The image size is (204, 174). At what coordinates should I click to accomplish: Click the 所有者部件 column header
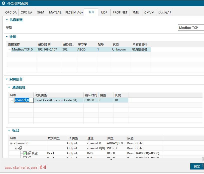[141, 44]
